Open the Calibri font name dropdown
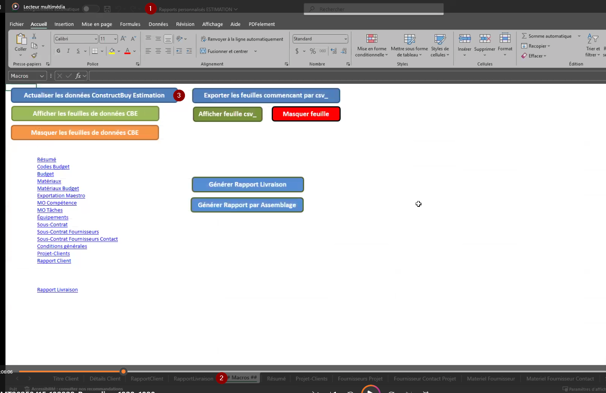Image resolution: width=606 pixels, height=393 pixels. click(x=96, y=39)
